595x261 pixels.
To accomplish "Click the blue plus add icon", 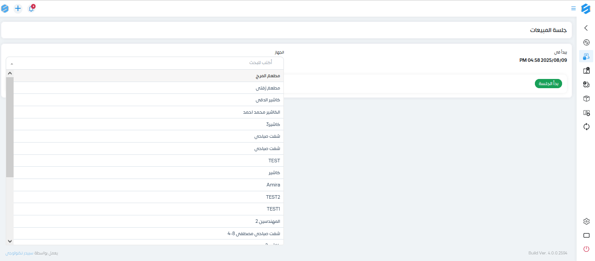I will [x=18, y=8].
